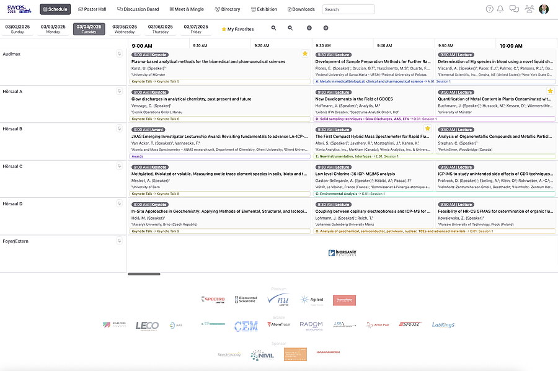Image resolution: width=558 pixels, height=371 pixels.
Task: Toggle favorite star on First Compact Hybrid Mass Spectrometer
Action: point(427,128)
